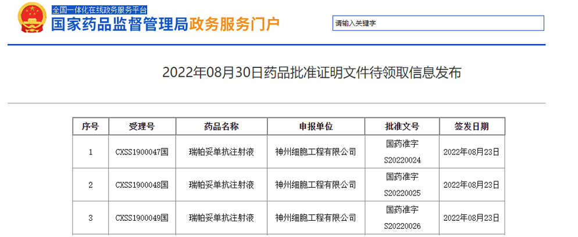Click drug name 瑞帕妥单抗注射液 in row 2
This screenshot has height=237, width=578.
(x=221, y=185)
